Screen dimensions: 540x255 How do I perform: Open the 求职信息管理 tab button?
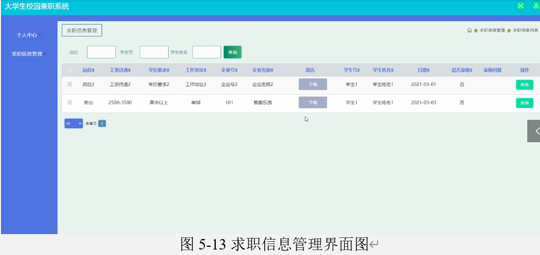[82, 30]
